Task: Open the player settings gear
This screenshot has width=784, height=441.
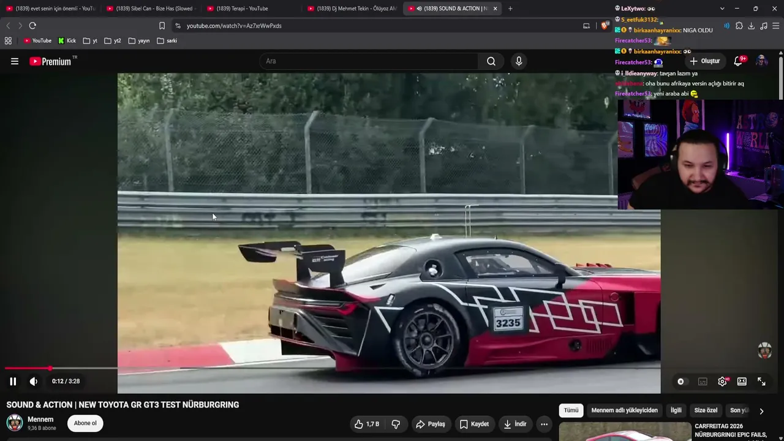Action: (723, 382)
